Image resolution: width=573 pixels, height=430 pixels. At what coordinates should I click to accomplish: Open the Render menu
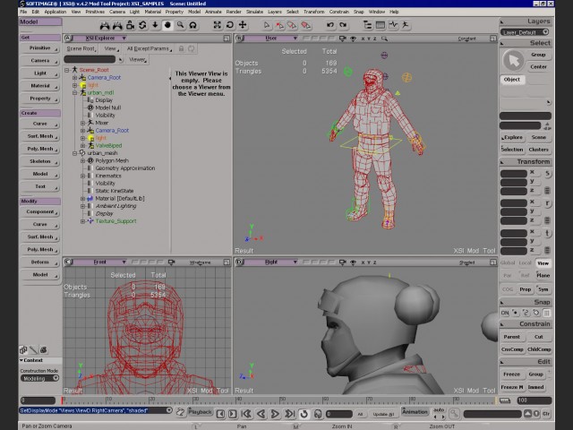234,12
